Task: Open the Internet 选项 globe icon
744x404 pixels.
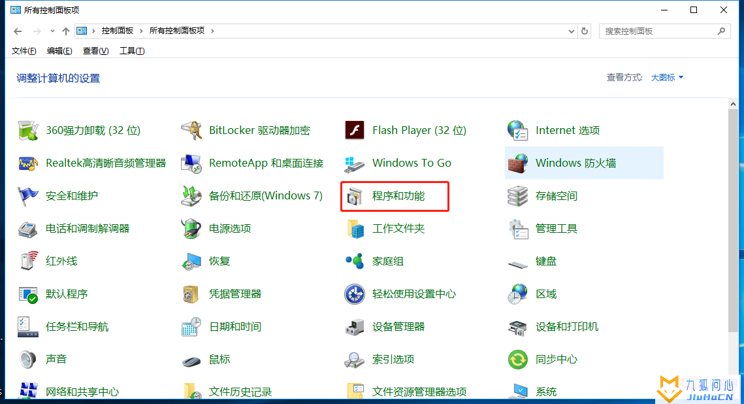Action: (518, 131)
